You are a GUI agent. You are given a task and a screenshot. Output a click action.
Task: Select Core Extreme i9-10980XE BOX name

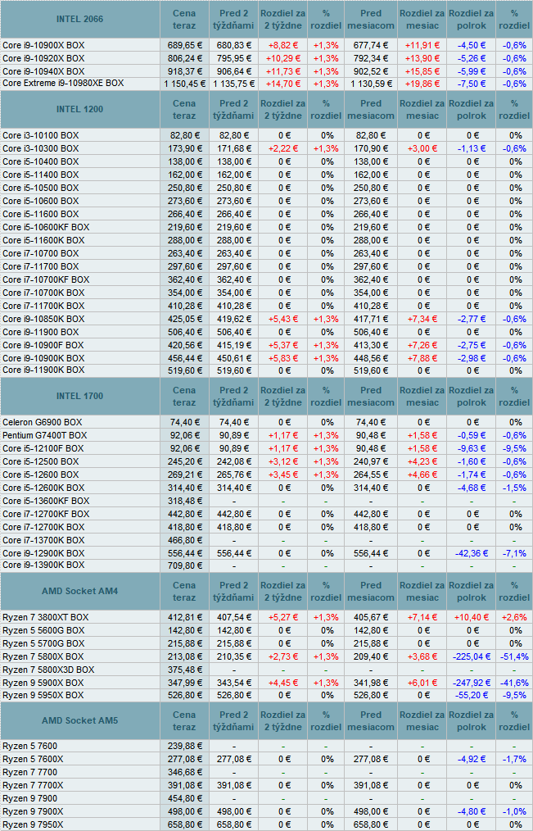tap(63, 84)
